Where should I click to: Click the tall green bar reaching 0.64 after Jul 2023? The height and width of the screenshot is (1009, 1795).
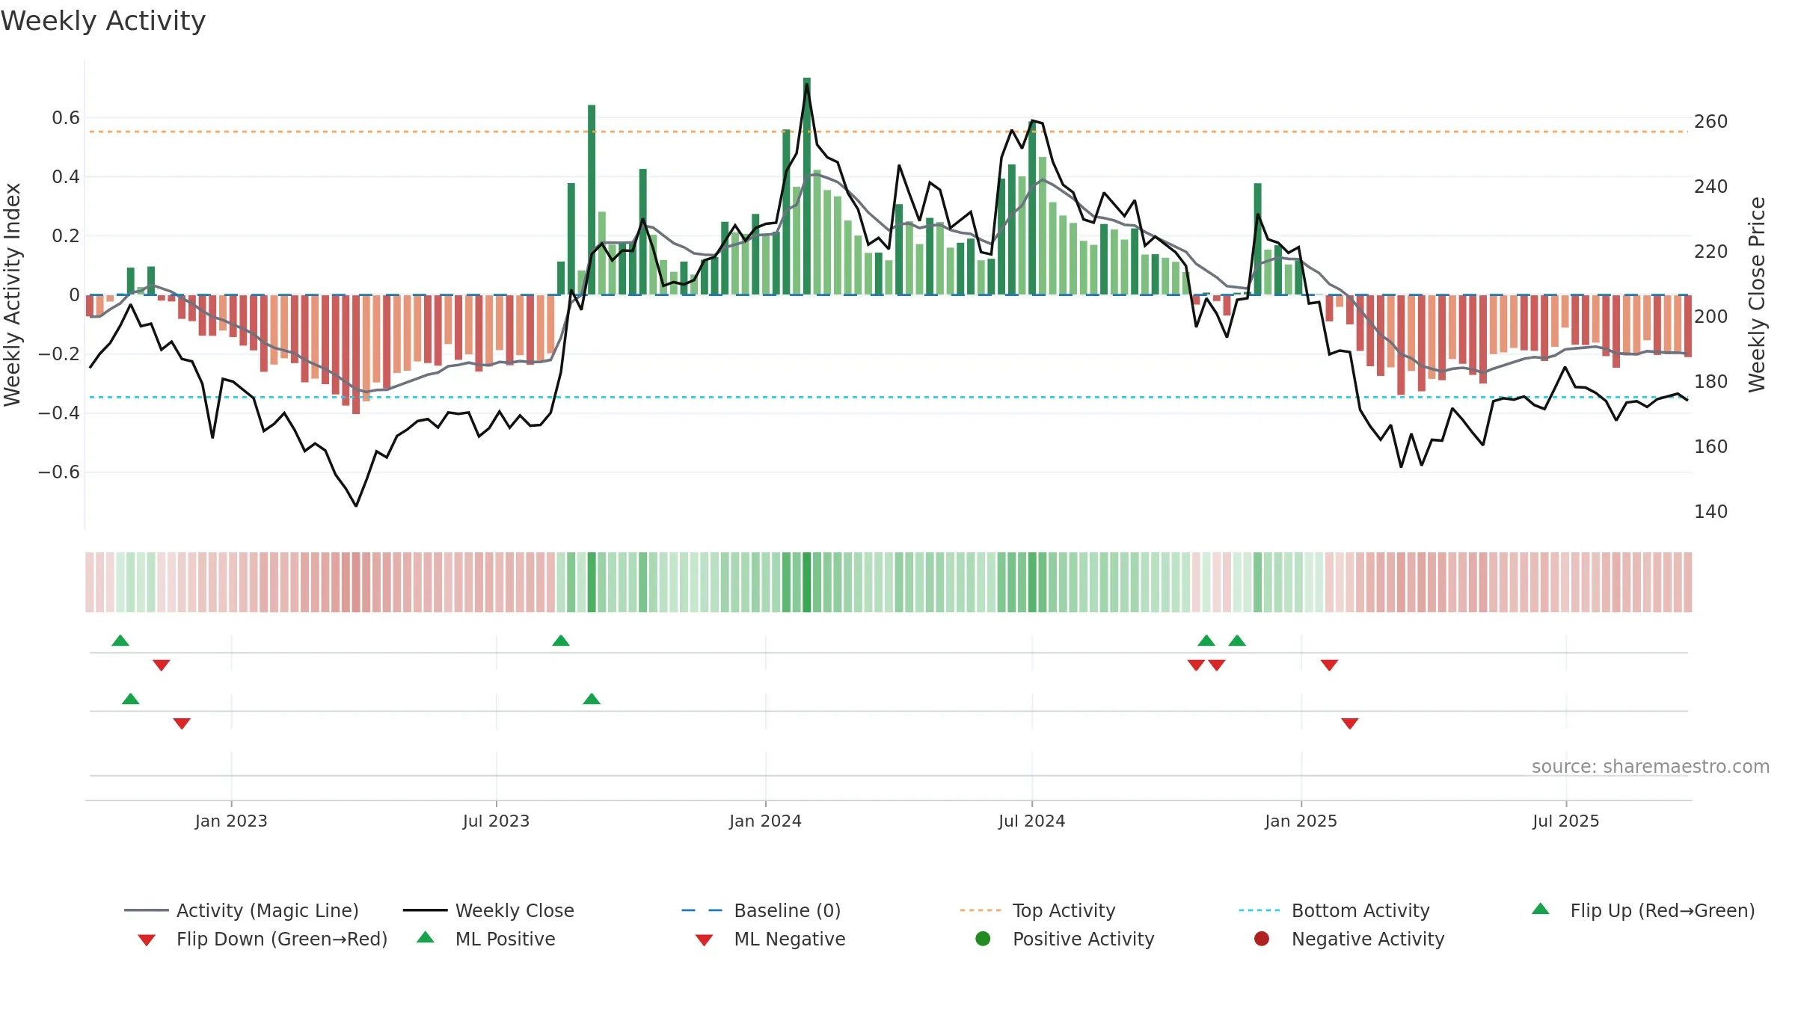592,200
